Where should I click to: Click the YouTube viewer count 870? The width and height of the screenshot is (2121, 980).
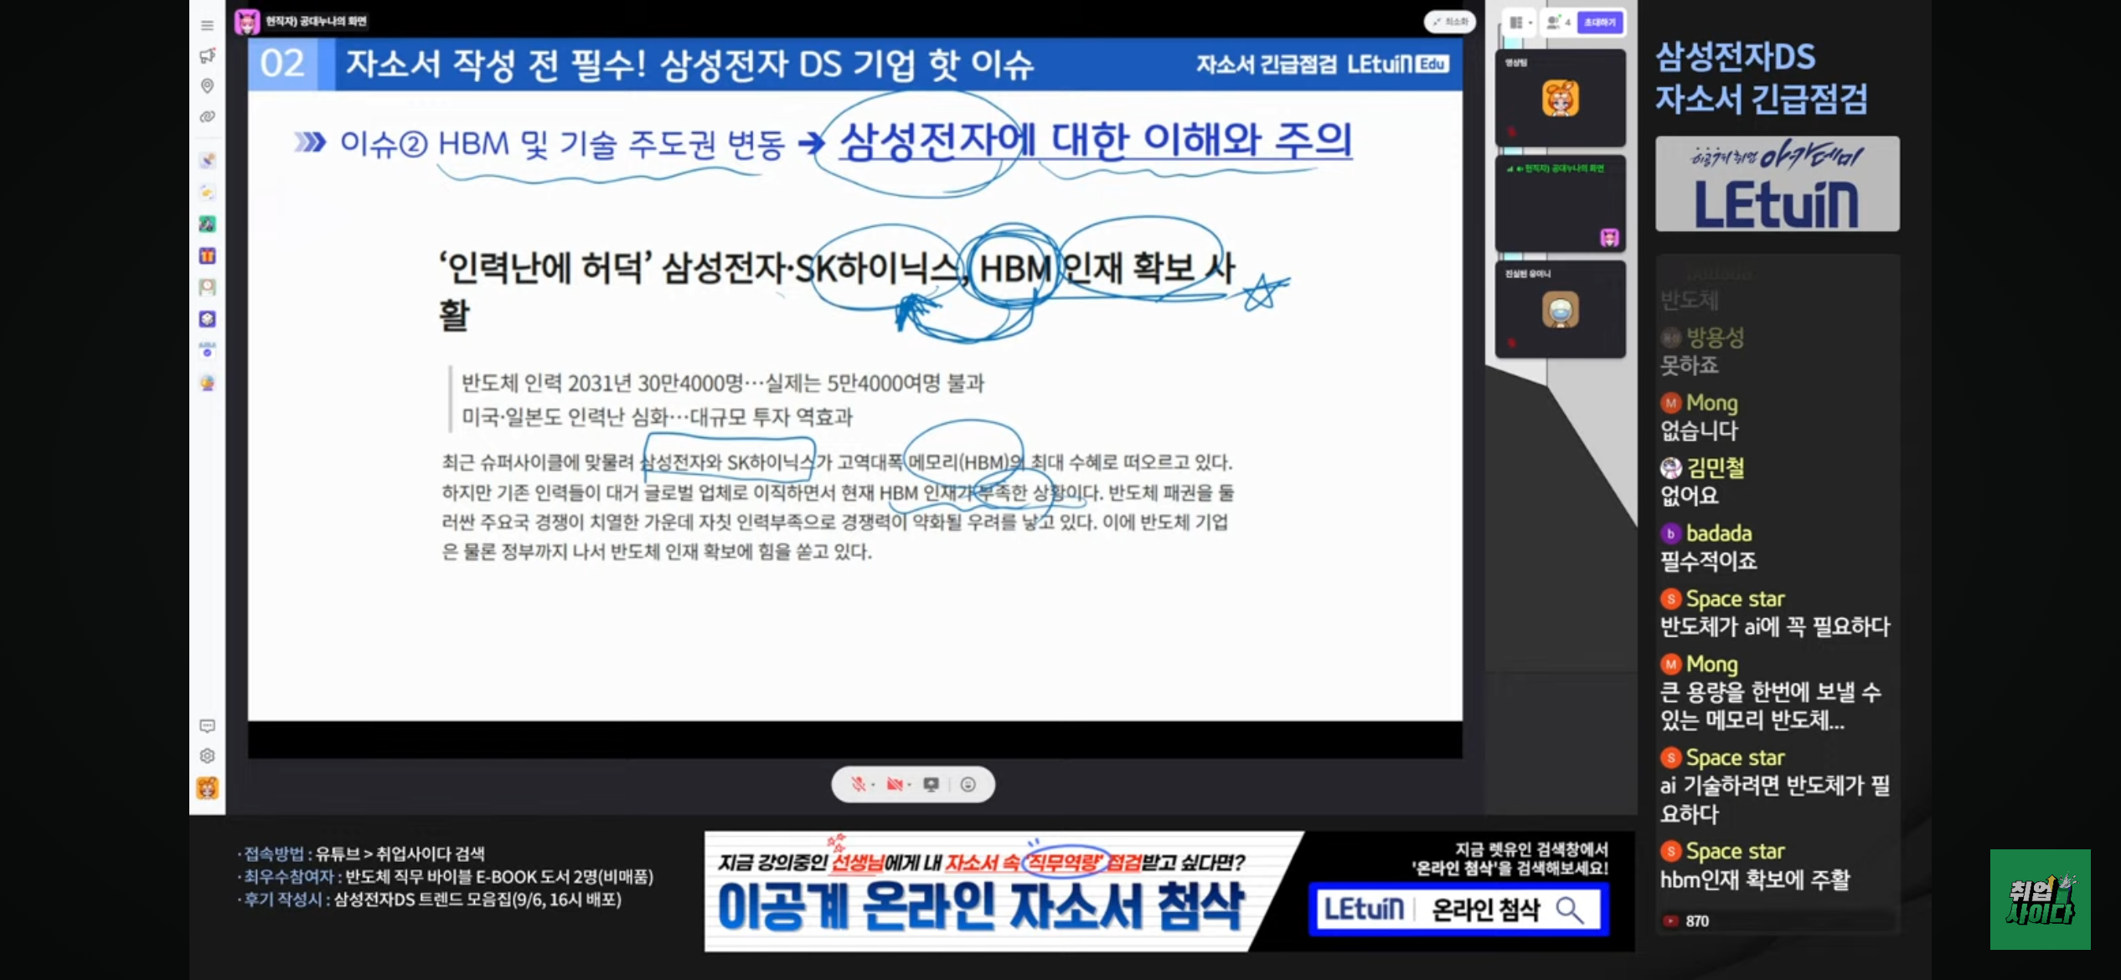(1687, 921)
